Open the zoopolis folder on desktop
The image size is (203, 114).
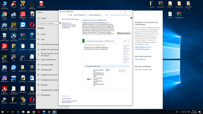point(152,4)
